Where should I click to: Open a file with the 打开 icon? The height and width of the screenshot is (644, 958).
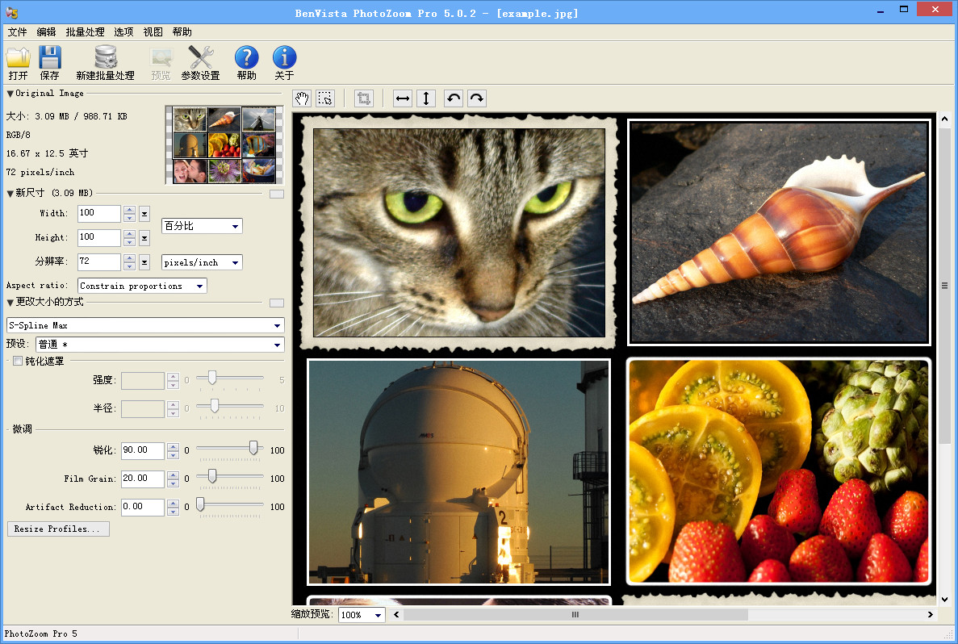coord(19,63)
